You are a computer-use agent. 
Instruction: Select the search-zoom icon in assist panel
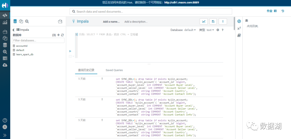pos(27,21)
